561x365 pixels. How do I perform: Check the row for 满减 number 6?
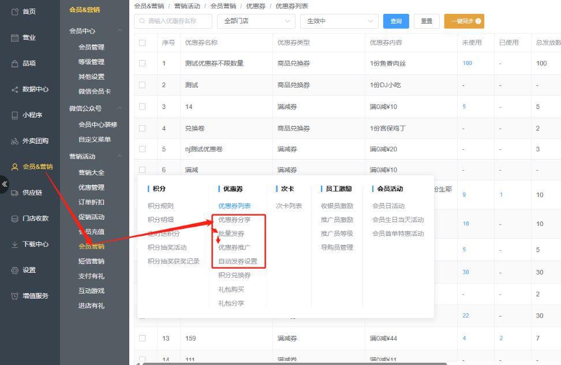point(143,170)
